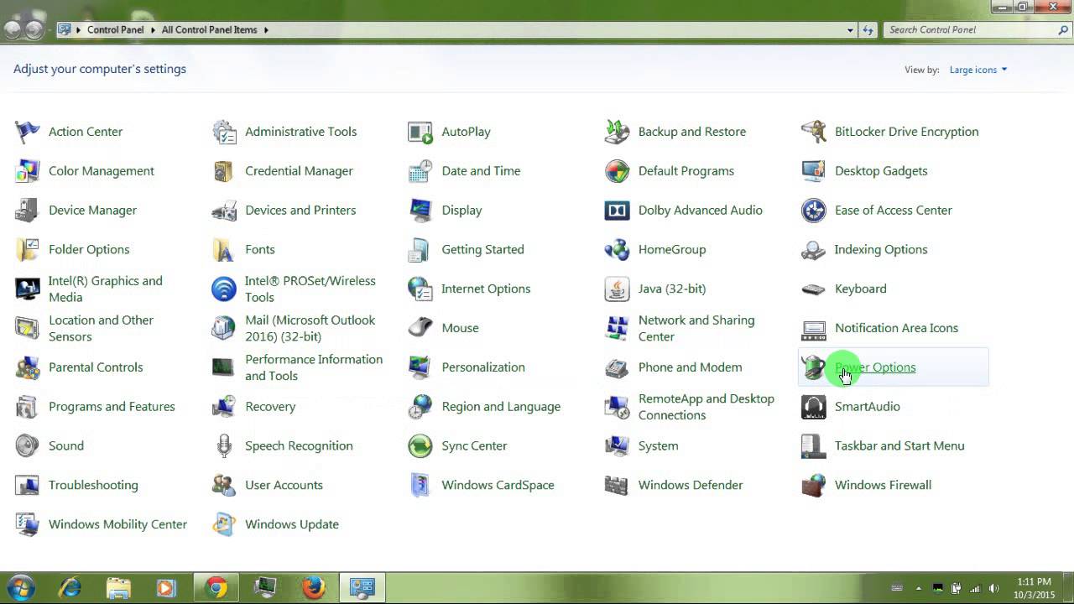Open the Action Center flag icon
The image size is (1074, 604).
click(28, 132)
